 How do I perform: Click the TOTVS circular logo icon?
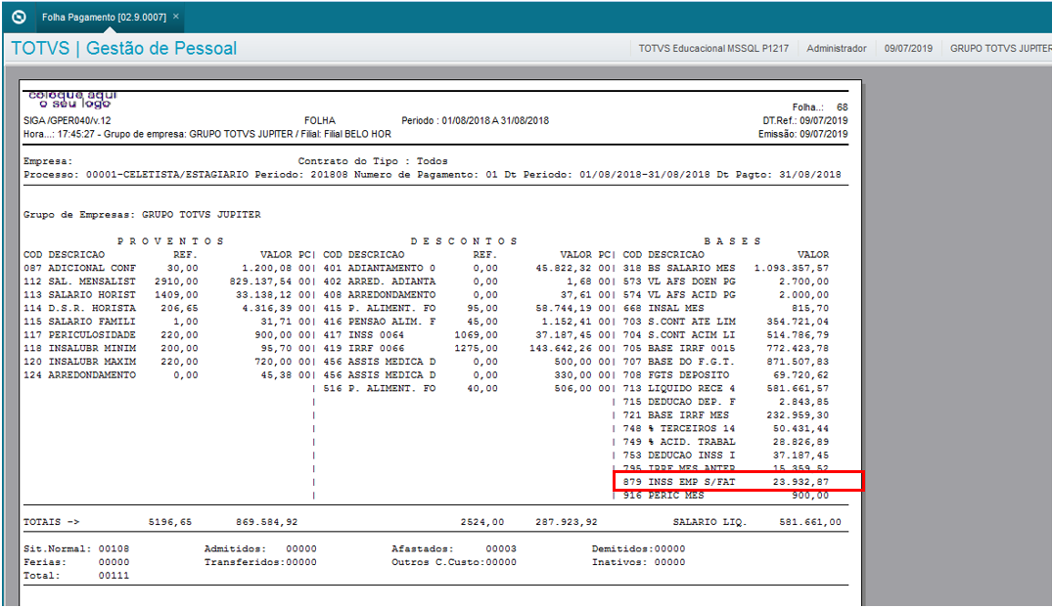point(19,17)
